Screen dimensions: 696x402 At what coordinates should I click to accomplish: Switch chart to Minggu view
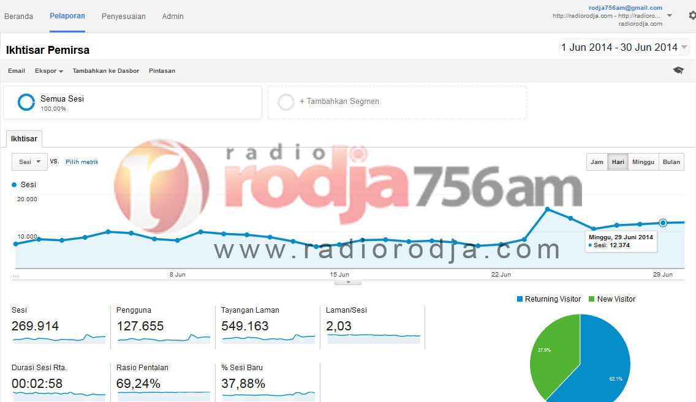[643, 162]
